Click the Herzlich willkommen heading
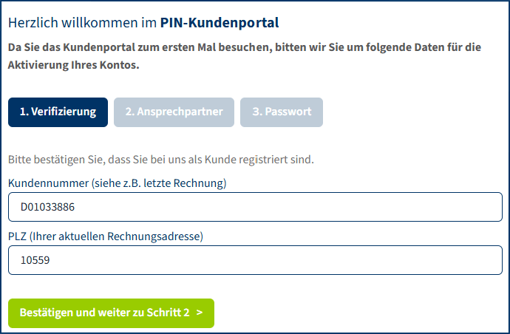 point(83,24)
